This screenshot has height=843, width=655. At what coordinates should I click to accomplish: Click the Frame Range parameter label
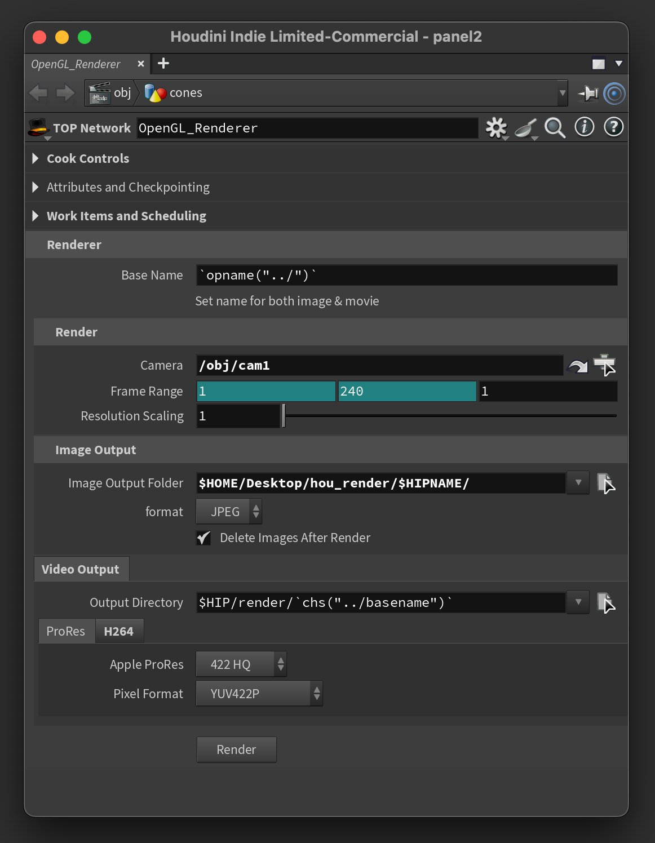click(x=147, y=391)
